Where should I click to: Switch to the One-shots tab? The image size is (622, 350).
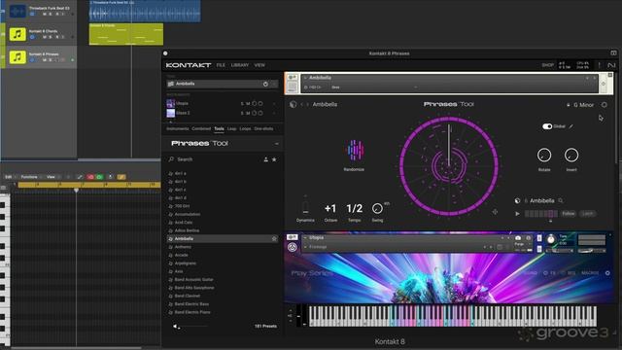pos(263,129)
